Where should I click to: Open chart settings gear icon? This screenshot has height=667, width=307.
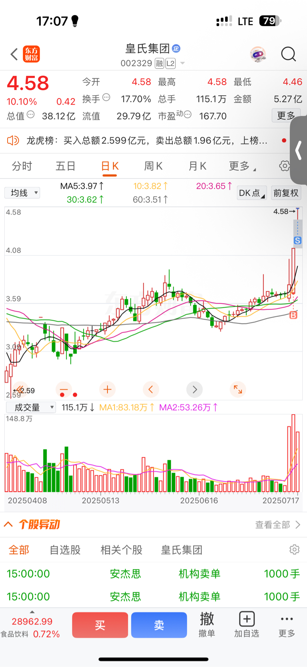[284, 166]
